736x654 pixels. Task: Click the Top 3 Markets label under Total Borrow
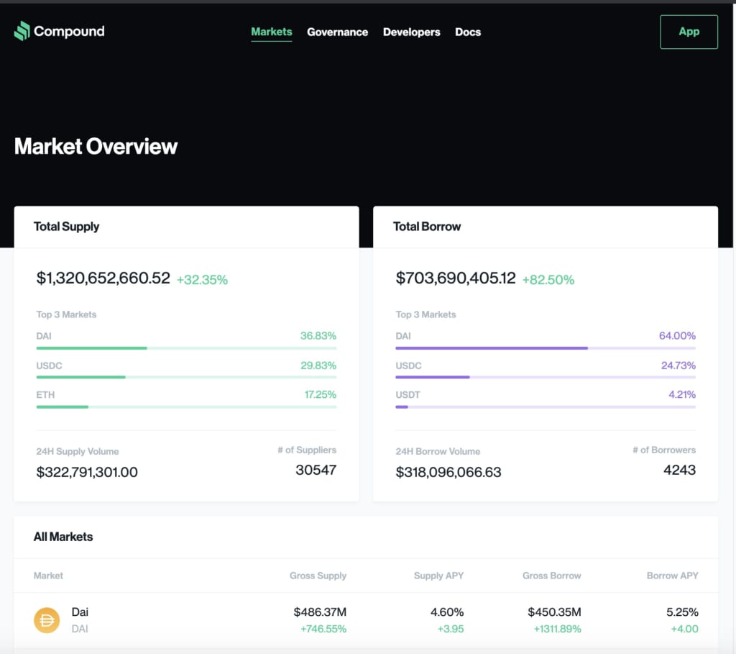coord(425,314)
